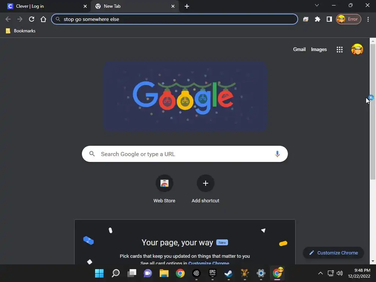The height and width of the screenshot is (282, 376).
Task: Click the address bar search magnifier icon
Action: (58, 19)
